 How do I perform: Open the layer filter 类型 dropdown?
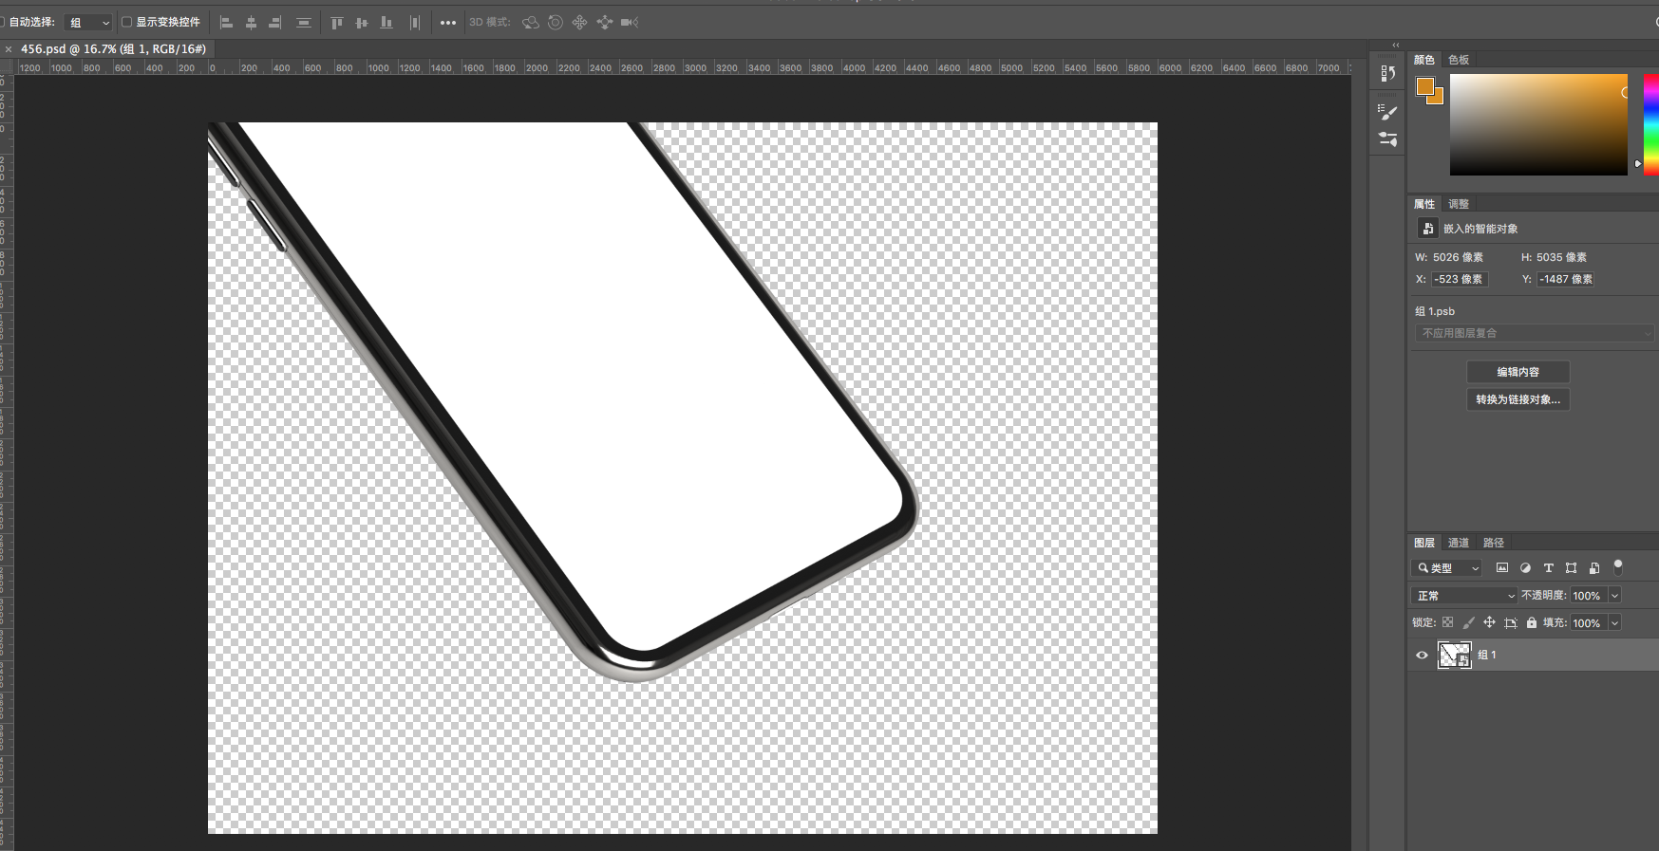[x=1447, y=568]
